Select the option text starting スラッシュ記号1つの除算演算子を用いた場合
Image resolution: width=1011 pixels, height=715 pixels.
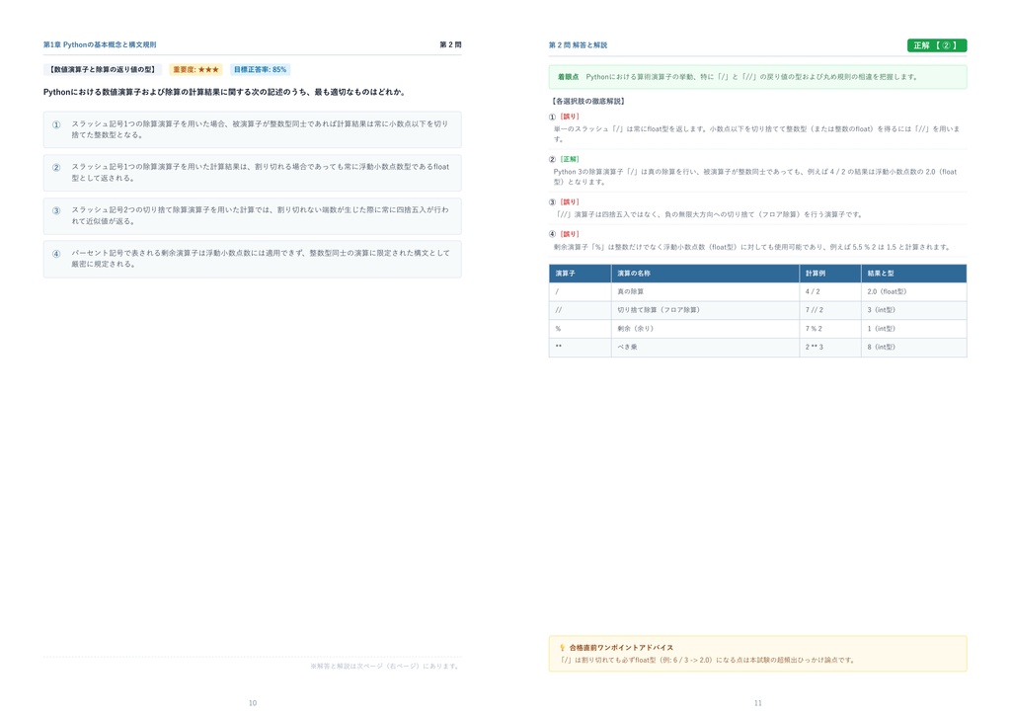point(260,129)
